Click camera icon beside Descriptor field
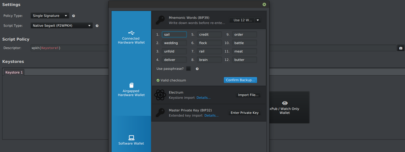Viewport: 405px width, 152px height. click(x=401, y=48)
